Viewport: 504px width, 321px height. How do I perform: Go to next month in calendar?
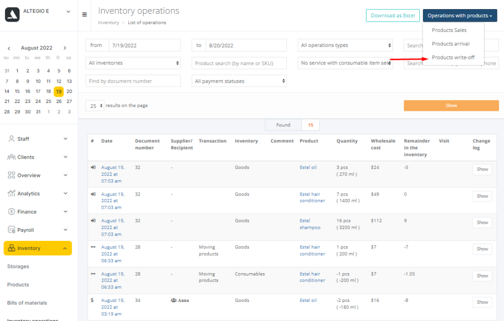(65, 48)
